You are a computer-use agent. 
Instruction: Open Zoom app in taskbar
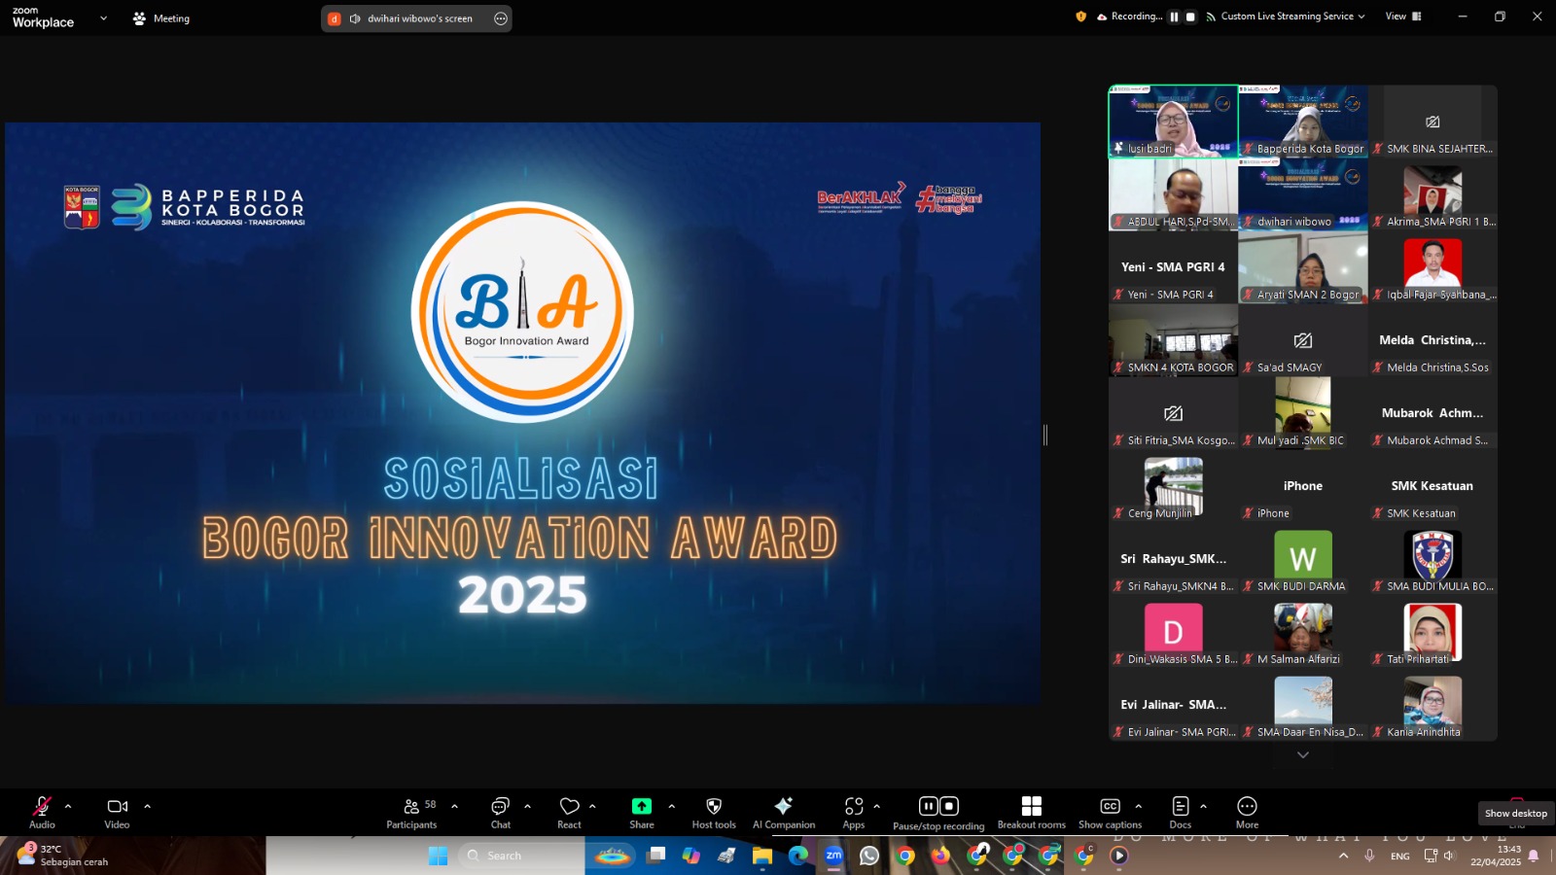click(833, 856)
